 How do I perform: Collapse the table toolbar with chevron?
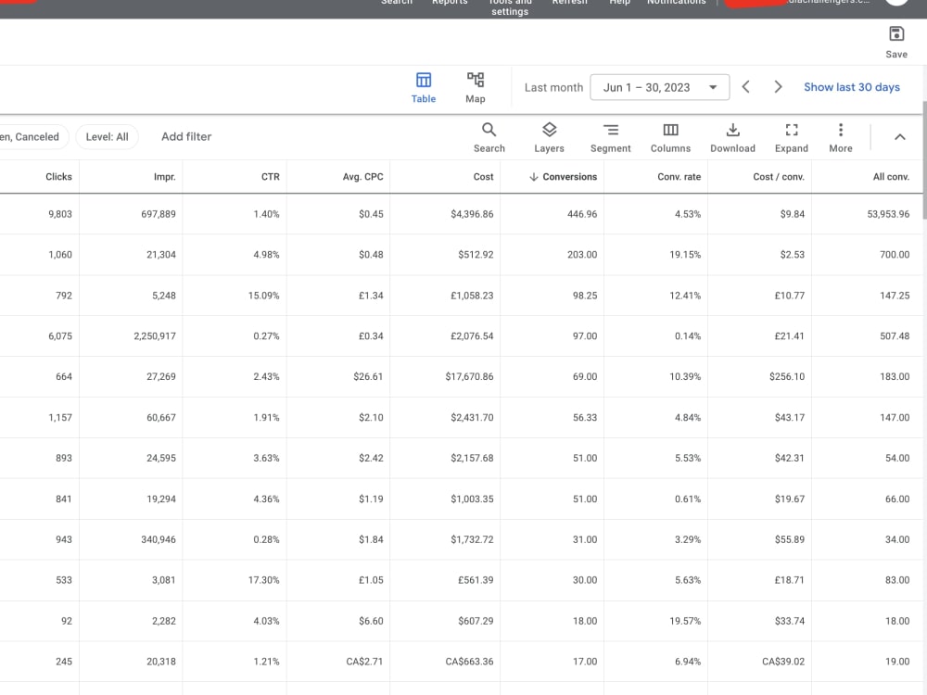[899, 137]
